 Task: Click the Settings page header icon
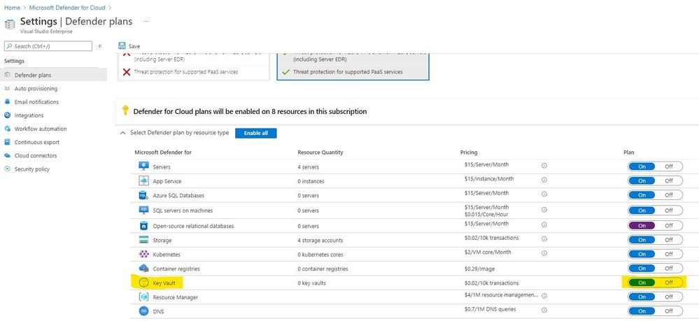click(10, 24)
